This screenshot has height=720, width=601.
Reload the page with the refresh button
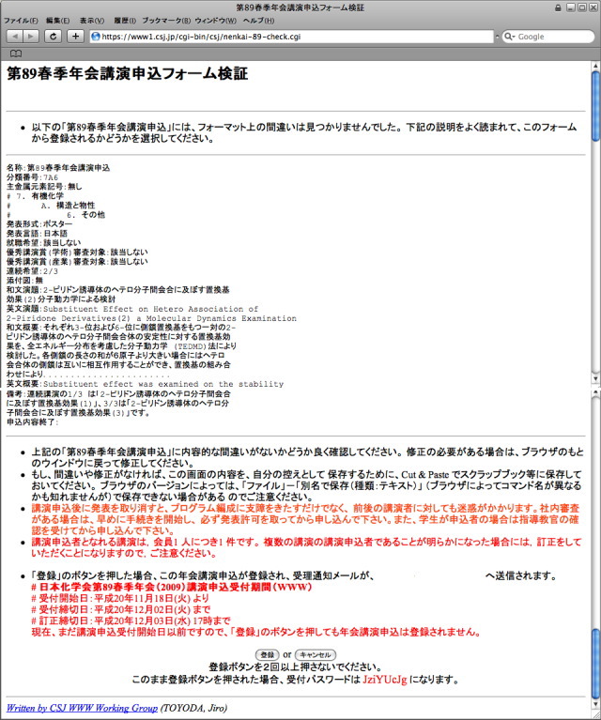tap(54, 36)
